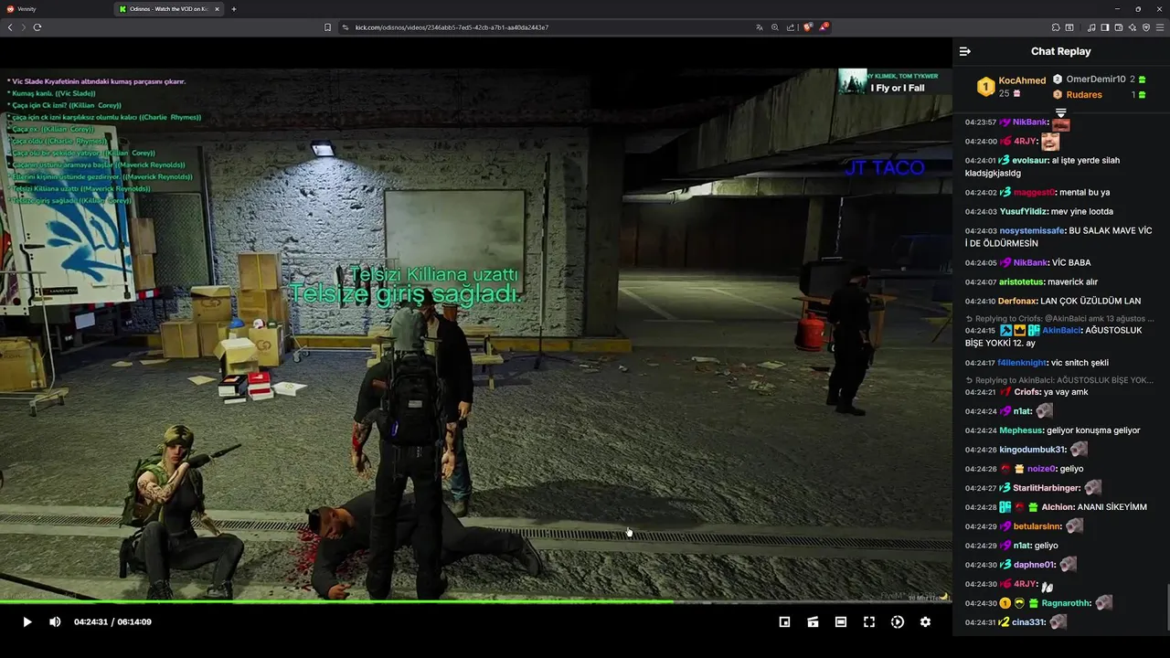Open video settings gear
This screenshot has height=658, width=1170.
pos(925,621)
